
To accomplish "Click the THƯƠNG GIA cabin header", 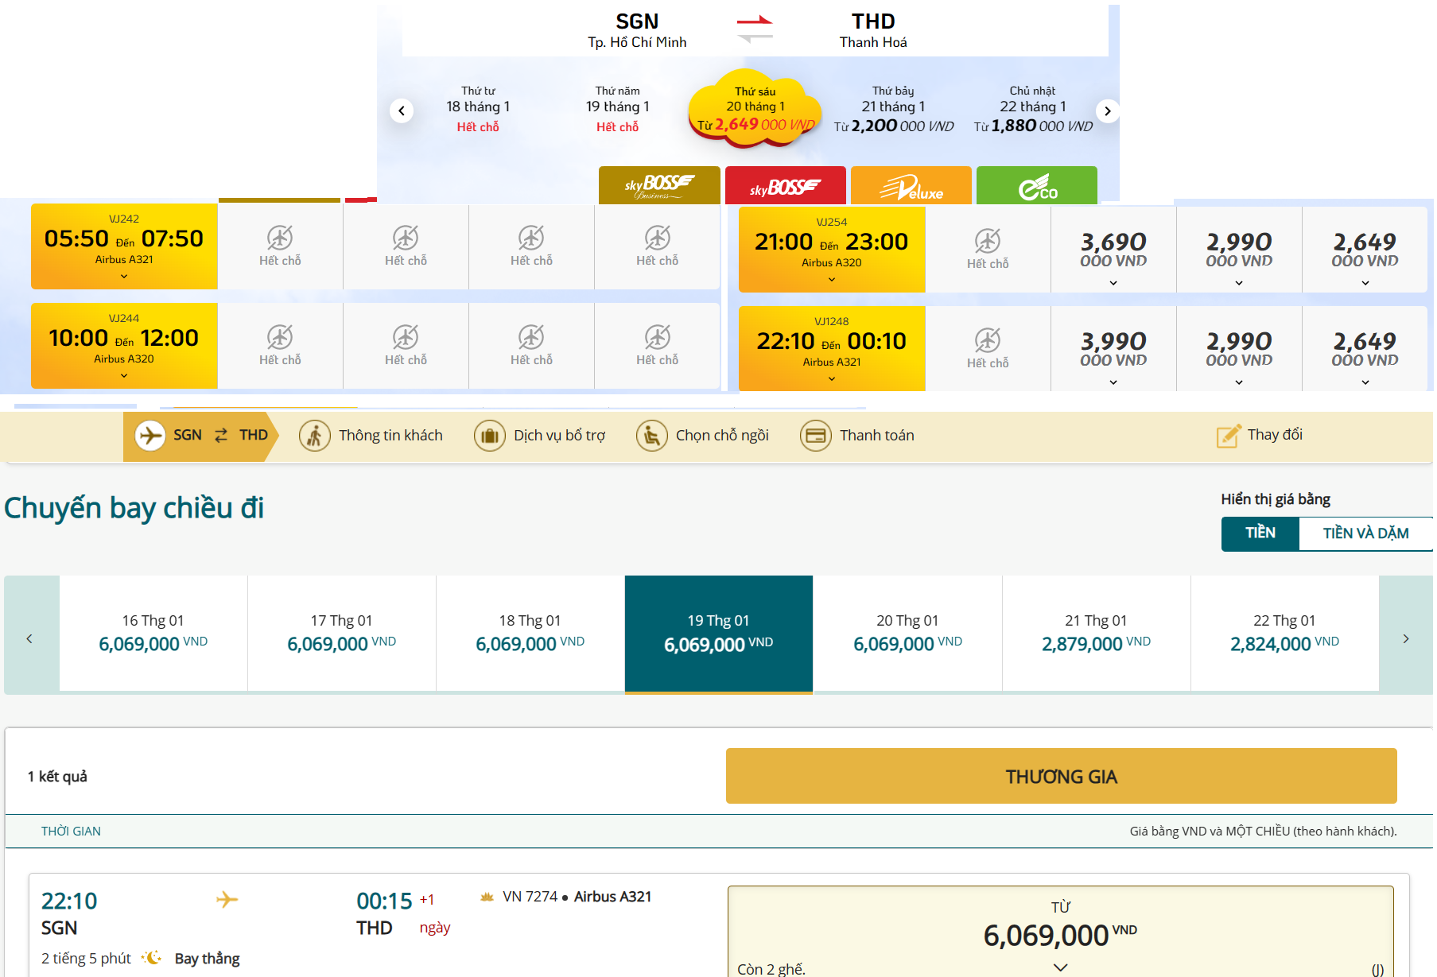I will click(x=1062, y=776).
